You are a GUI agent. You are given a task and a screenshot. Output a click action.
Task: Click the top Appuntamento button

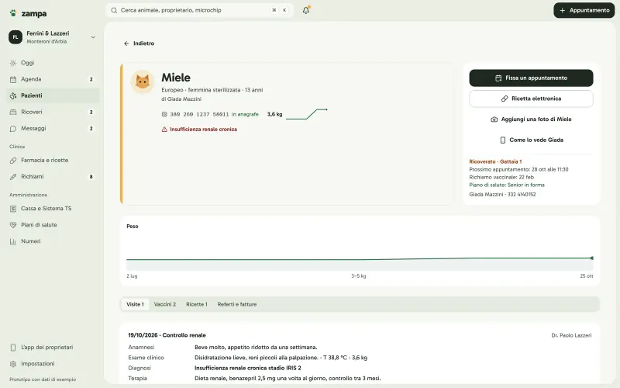point(584,10)
